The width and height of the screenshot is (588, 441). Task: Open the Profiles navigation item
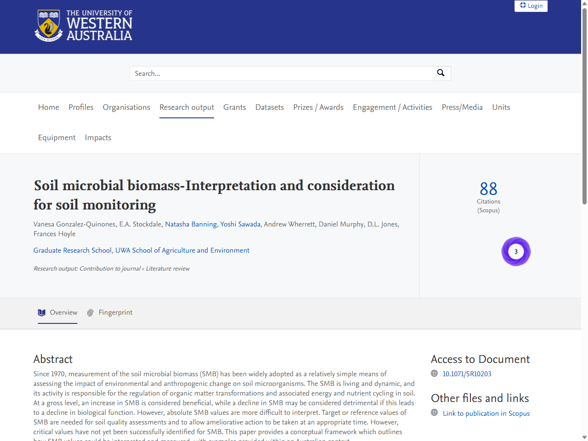81,107
